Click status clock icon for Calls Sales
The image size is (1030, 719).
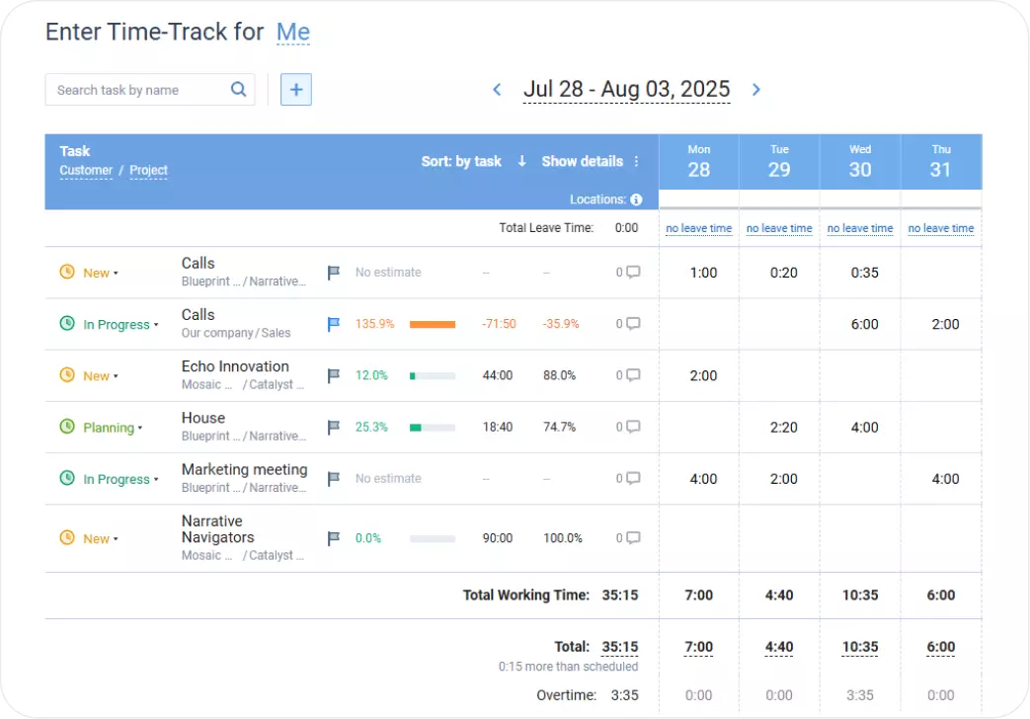click(x=67, y=323)
